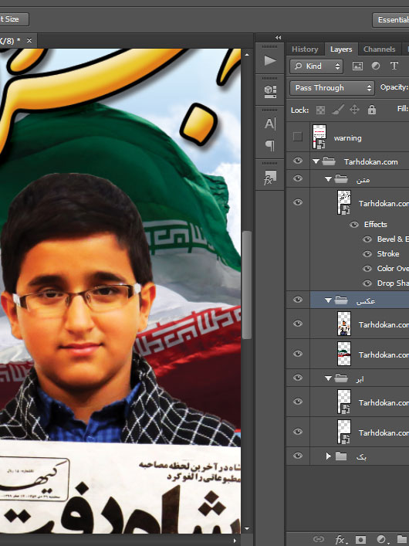Filter layers by type layers icon
This screenshot has height=546, width=409.
pos(394,66)
